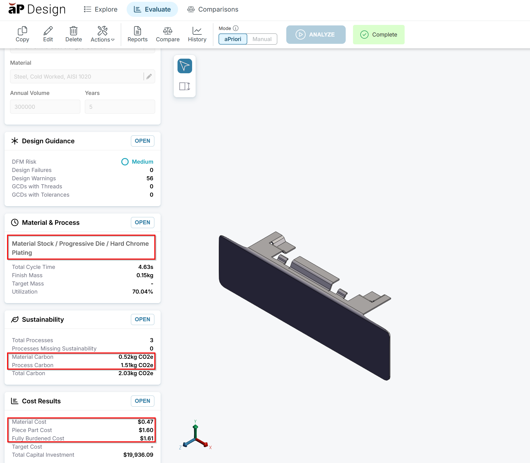Click the Piece Part Cost value $1.60
The image size is (530, 463).
pyautogui.click(x=146, y=430)
